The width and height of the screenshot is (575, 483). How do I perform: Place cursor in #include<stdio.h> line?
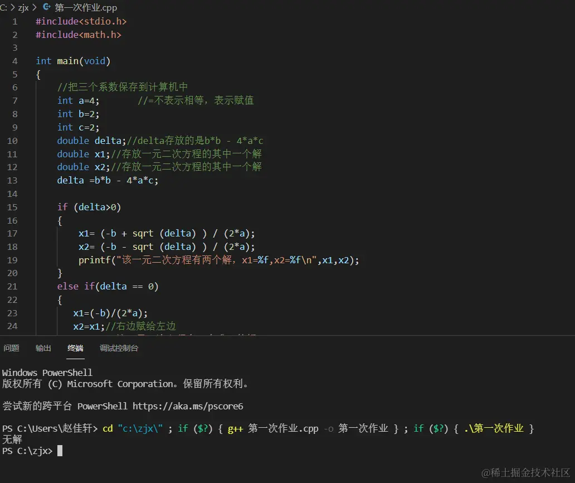pyautogui.click(x=81, y=21)
